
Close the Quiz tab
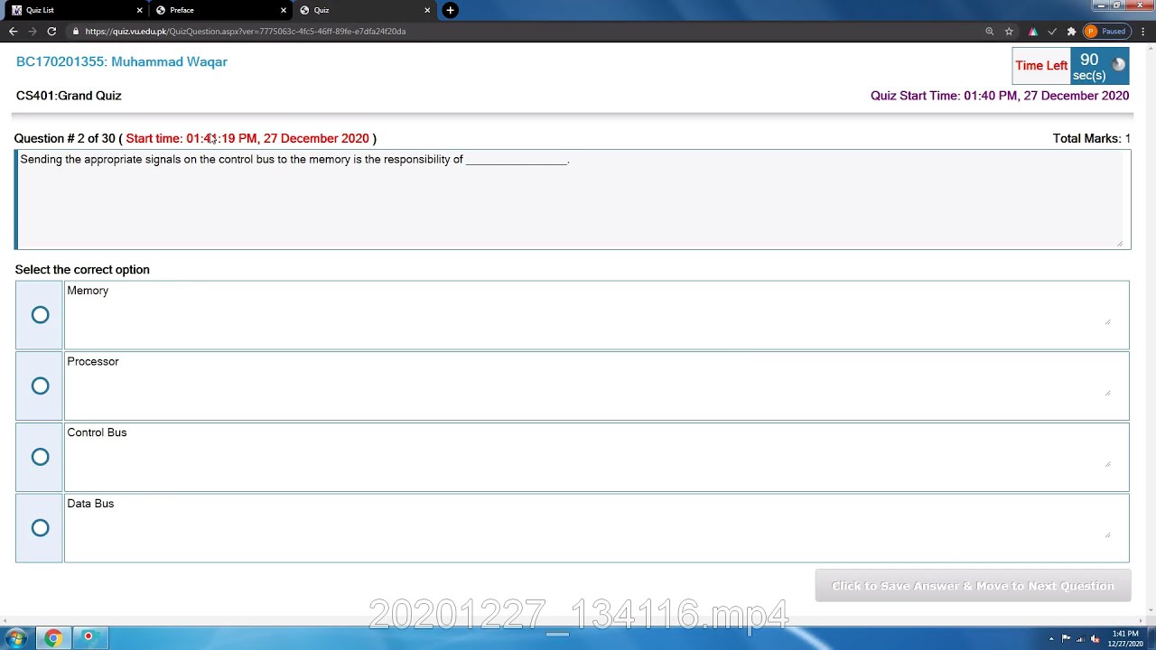(x=427, y=10)
